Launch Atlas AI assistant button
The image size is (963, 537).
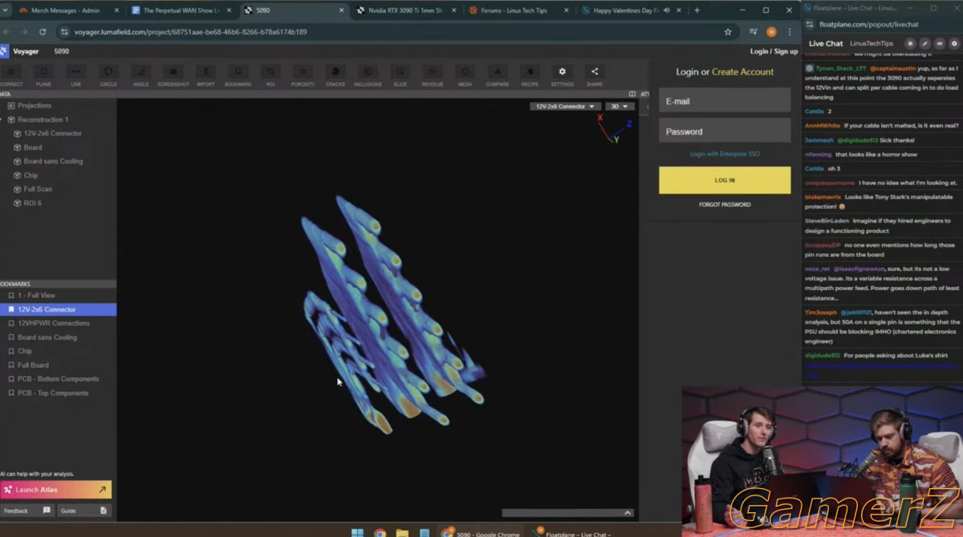coord(56,490)
